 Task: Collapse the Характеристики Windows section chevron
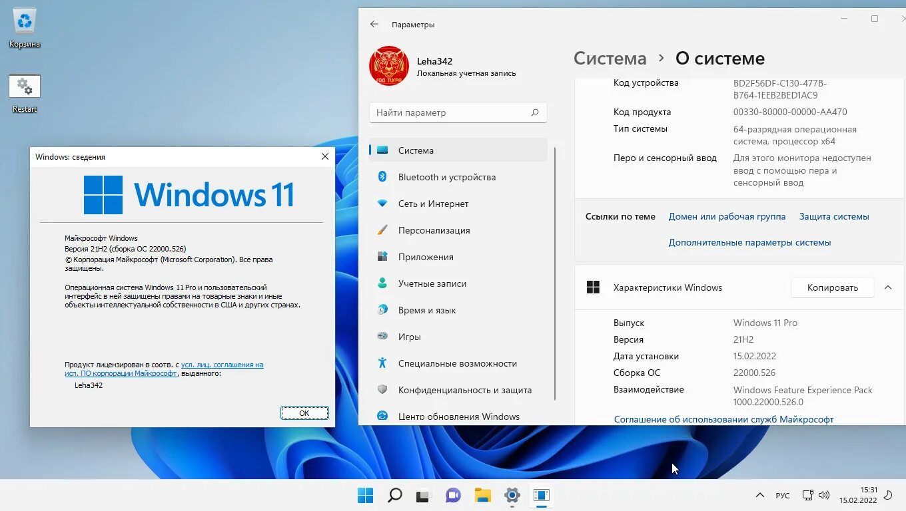click(887, 287)
